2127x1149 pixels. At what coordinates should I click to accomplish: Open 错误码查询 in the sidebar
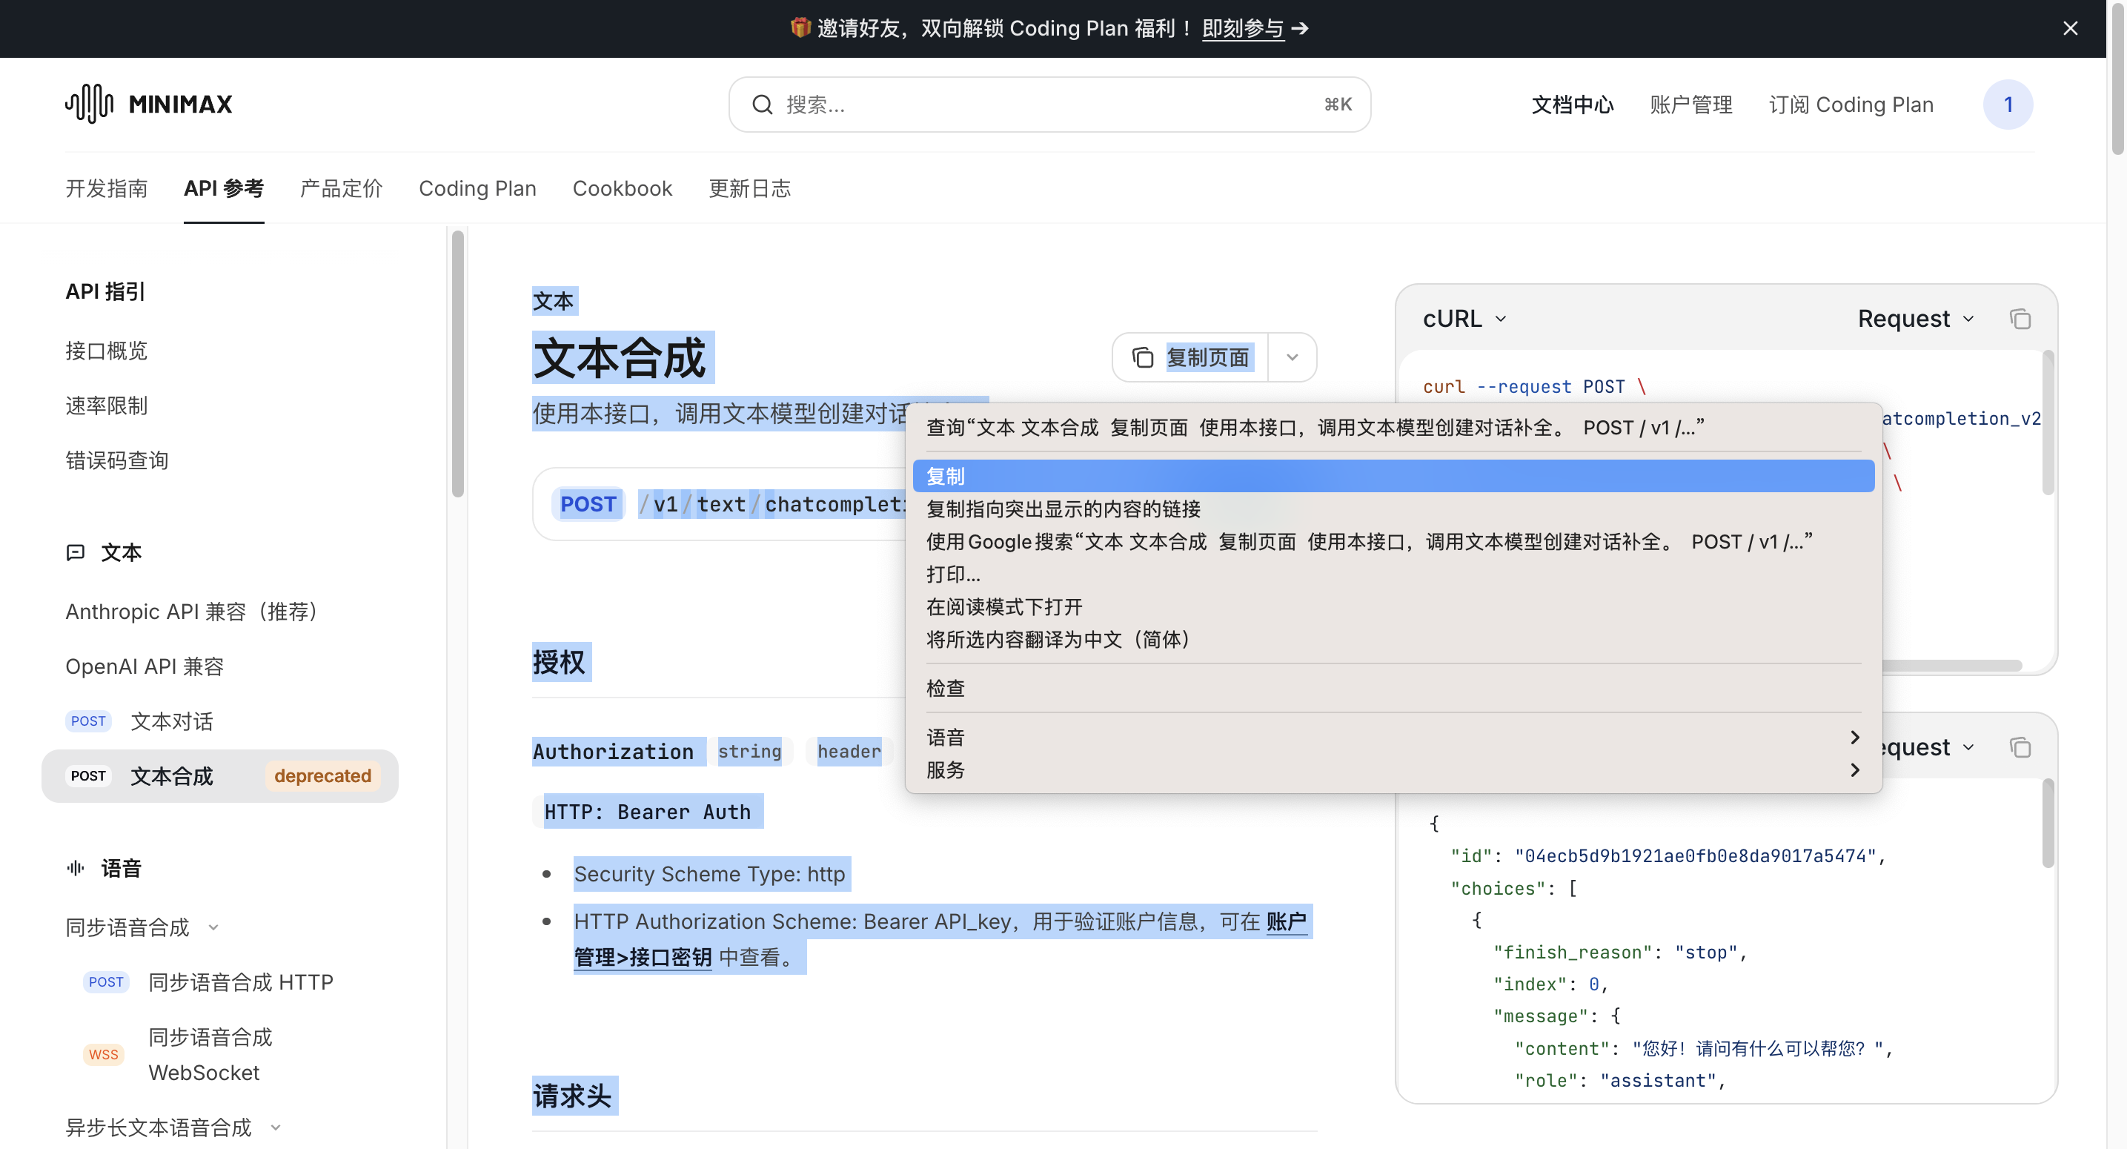pyautogui.click(x=116, y=461)
